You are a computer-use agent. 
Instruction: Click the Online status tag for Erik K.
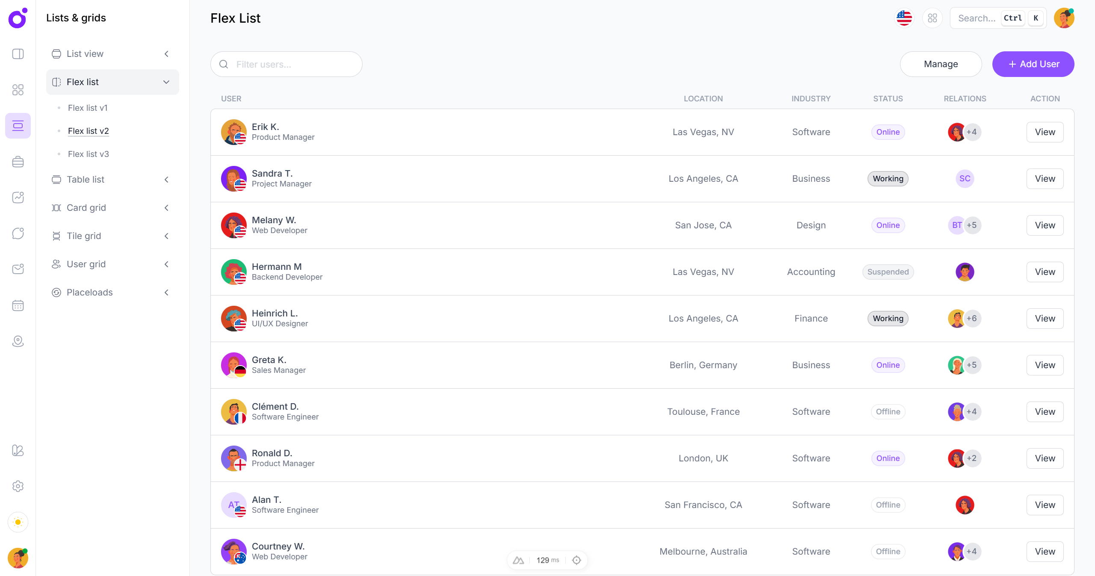click(x=888, y=132)
